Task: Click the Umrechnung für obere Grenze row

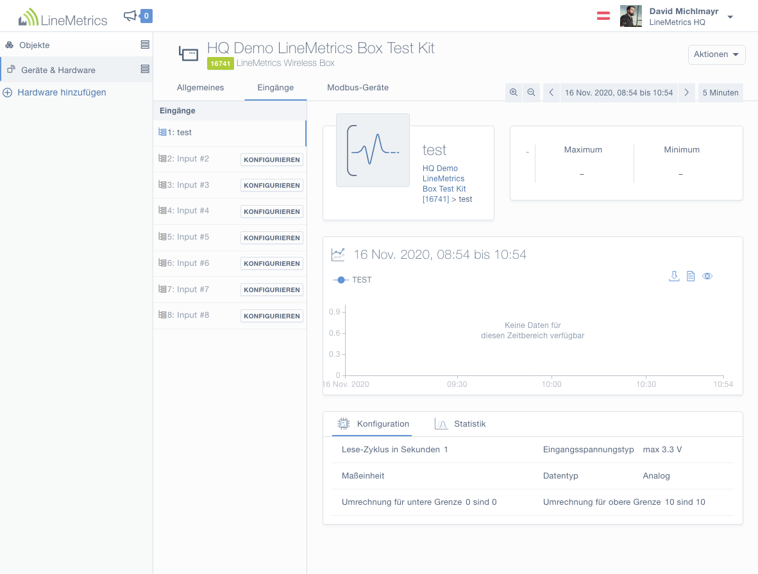Action: 624,502
